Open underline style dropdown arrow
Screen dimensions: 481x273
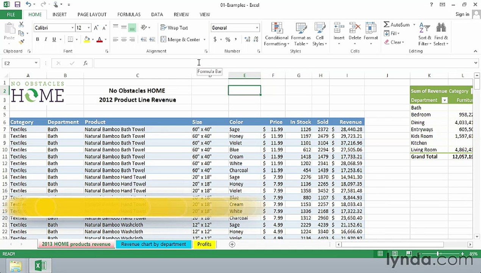[60, 39]
